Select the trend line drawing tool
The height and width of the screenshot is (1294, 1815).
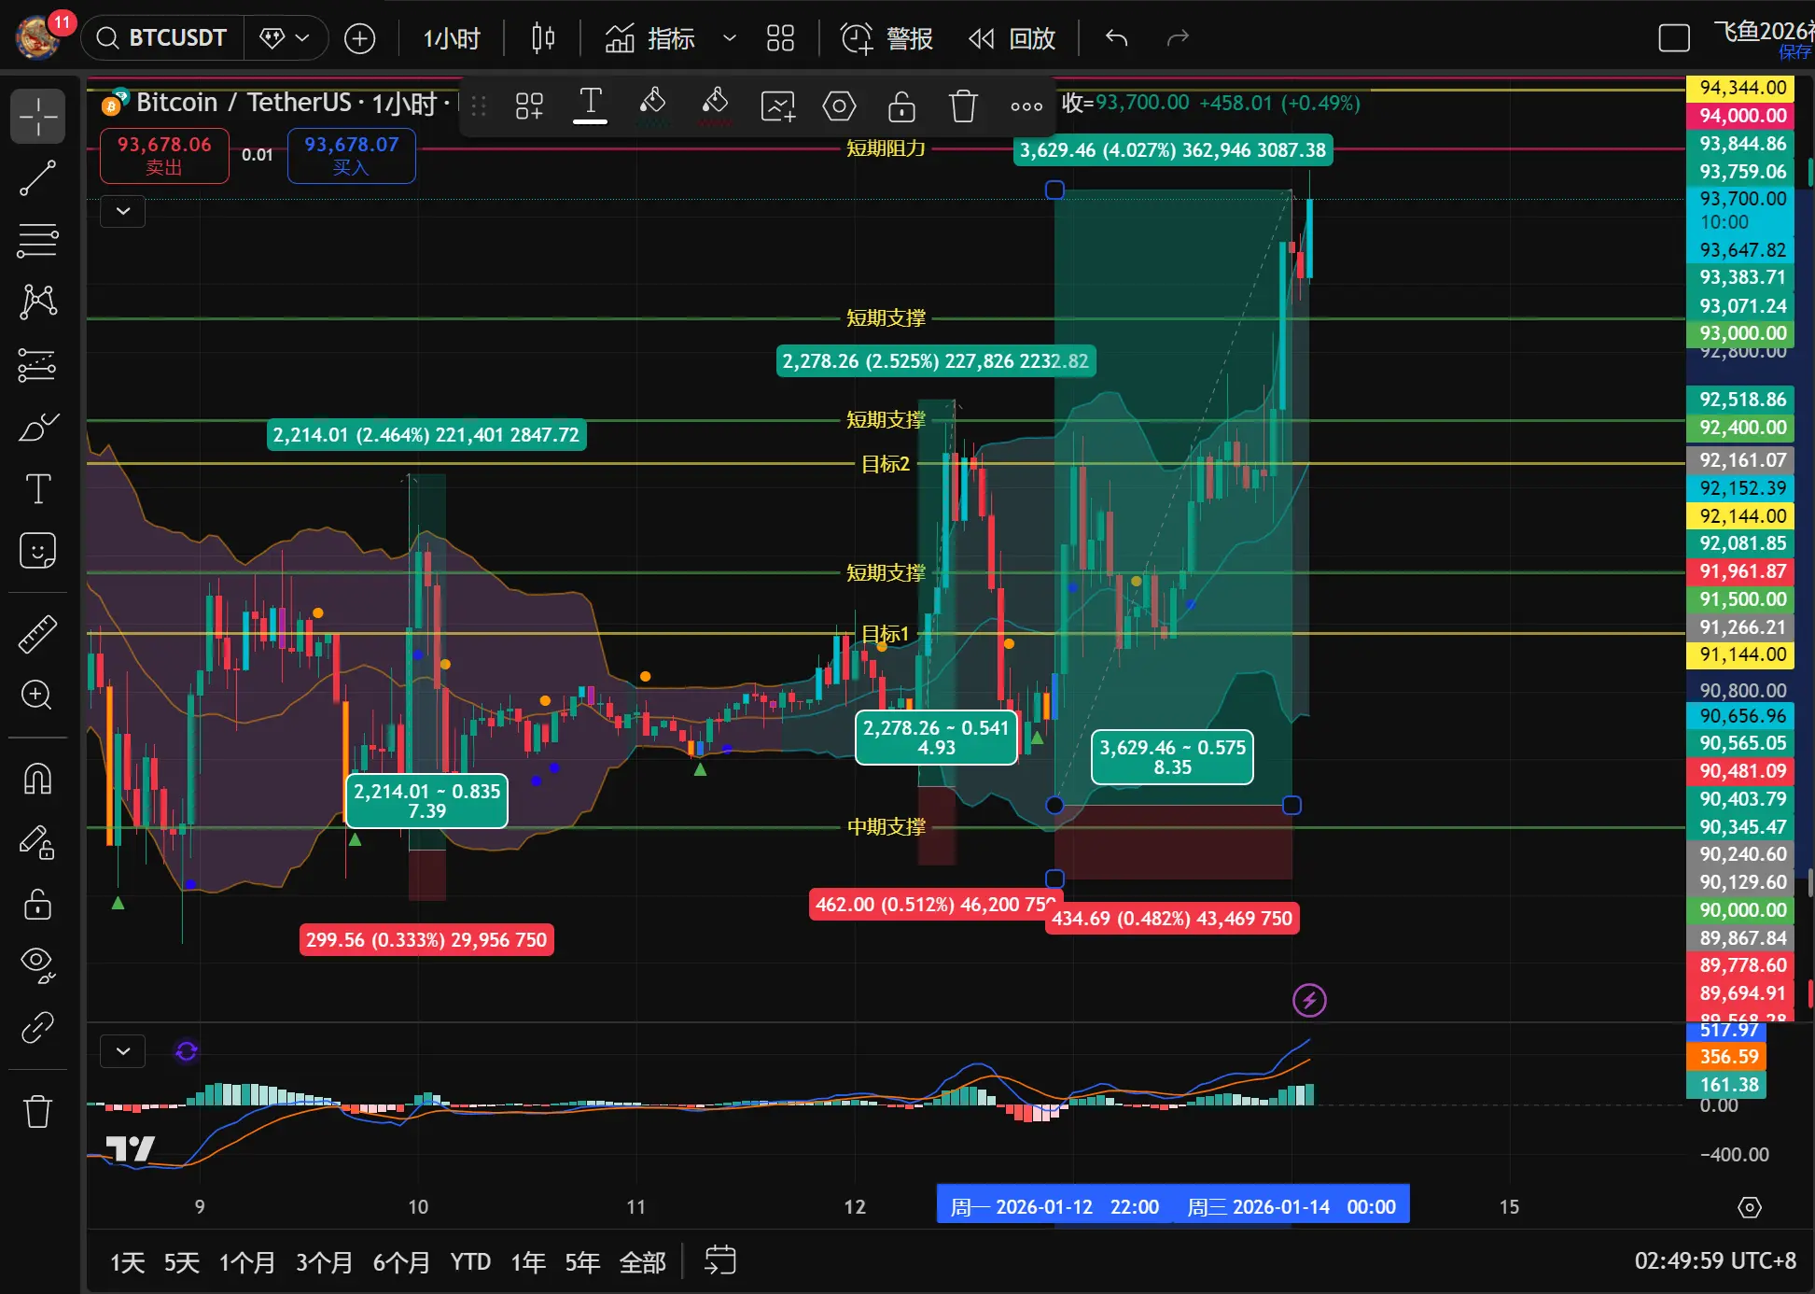tap(37, 177)
